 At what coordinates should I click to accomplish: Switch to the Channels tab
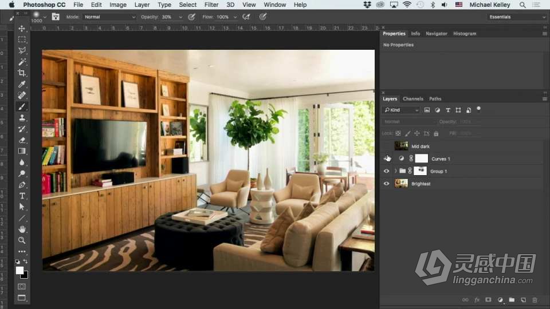click(413, 99)
